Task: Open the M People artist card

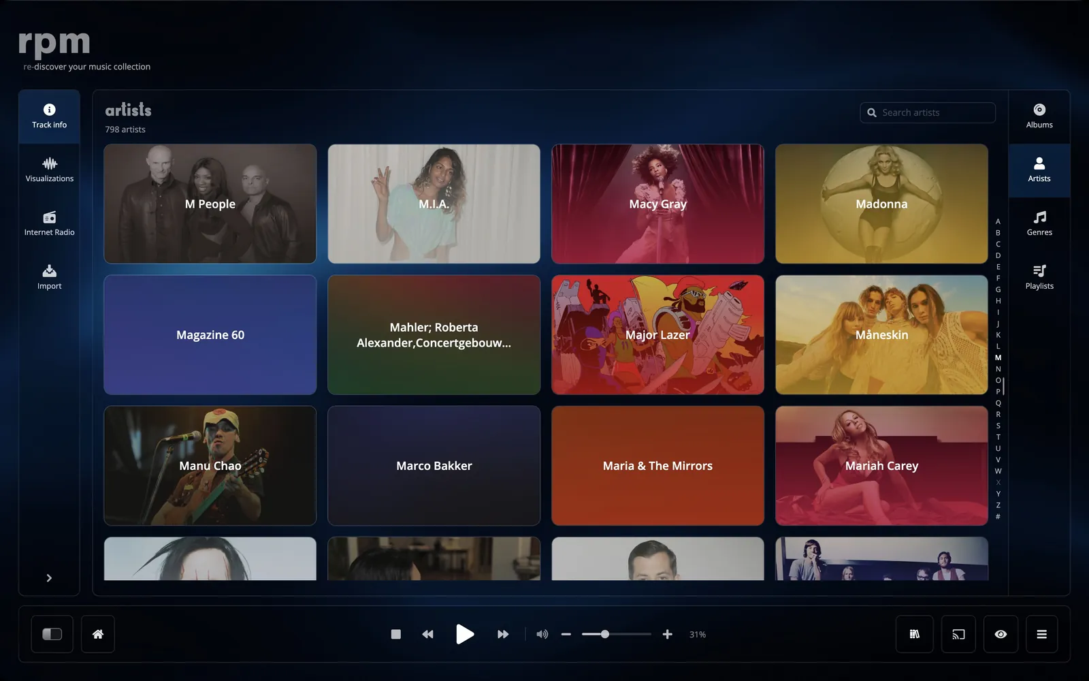Action: coord(210,204)
